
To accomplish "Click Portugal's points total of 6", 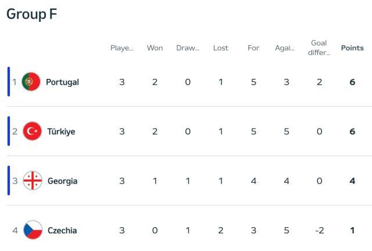I will coord(352,82).
